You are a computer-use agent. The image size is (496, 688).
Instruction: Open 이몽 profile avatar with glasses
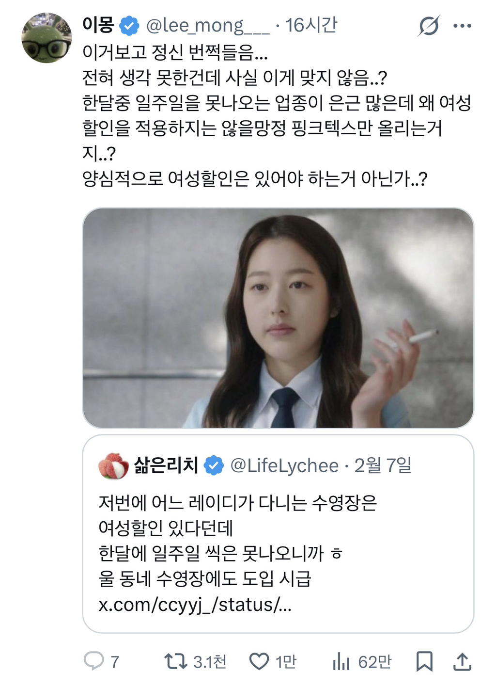click(47, 38)
